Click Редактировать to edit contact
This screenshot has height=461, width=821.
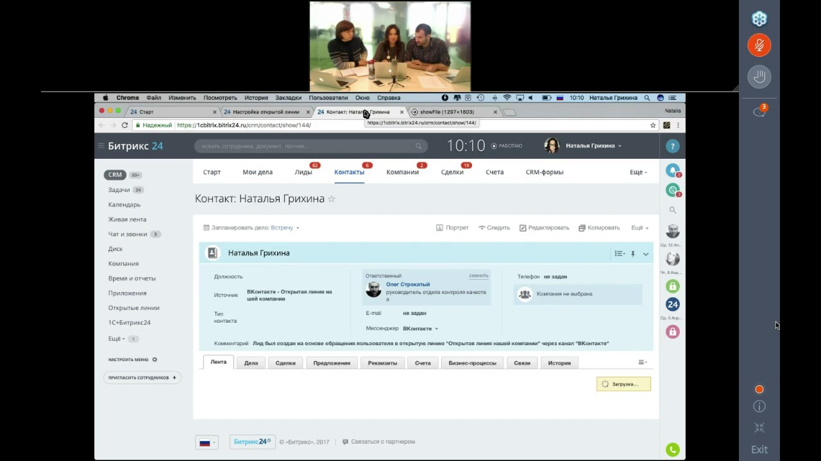click(544, 227)
